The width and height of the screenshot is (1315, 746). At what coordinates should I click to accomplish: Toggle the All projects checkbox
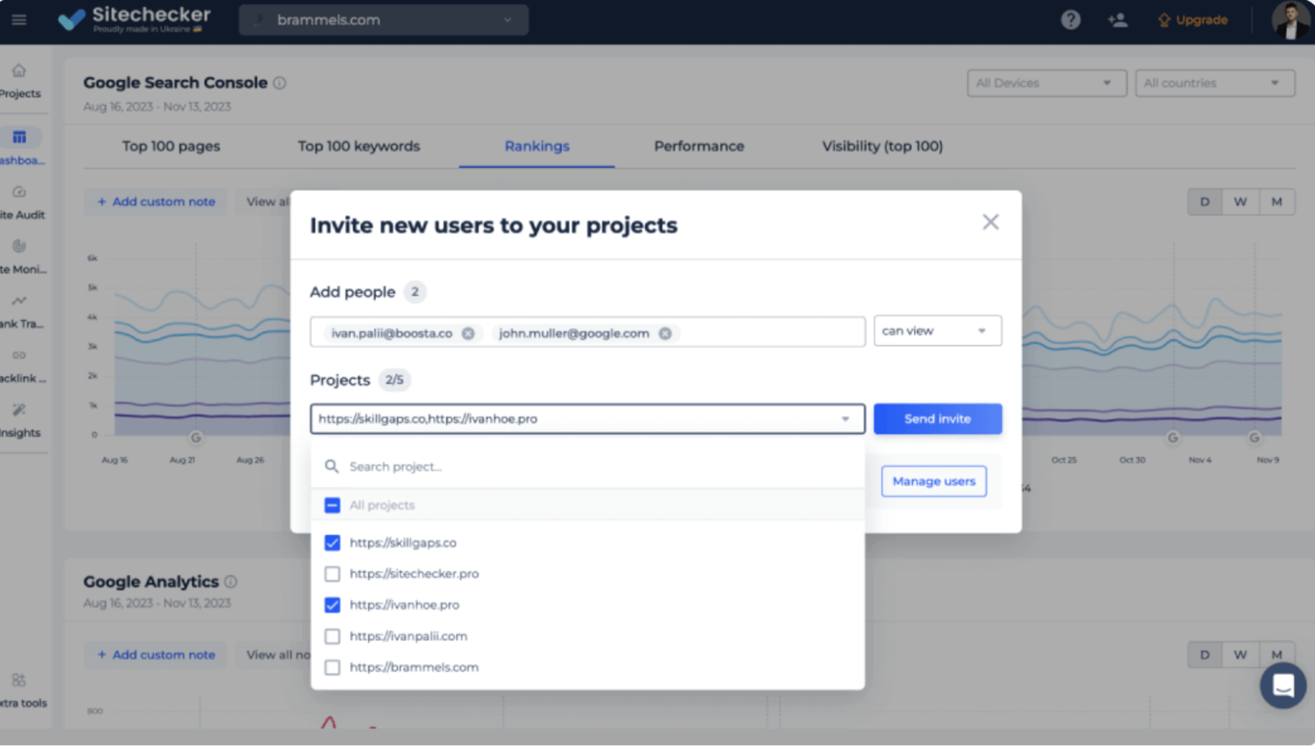pyautogui.click(x=332, y=505)
